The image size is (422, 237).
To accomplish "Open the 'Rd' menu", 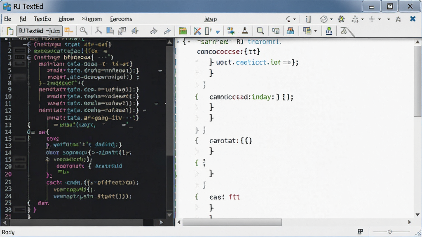I will 23,19.
